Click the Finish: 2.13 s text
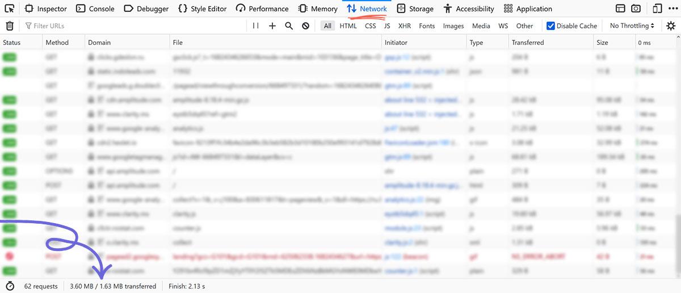The width and height of the screenshot is (681, 293). point(187,286)
